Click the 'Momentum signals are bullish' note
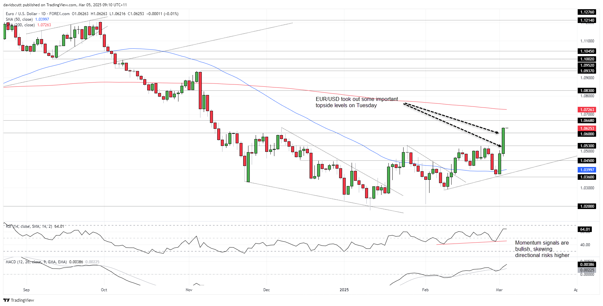 [542, 249]
